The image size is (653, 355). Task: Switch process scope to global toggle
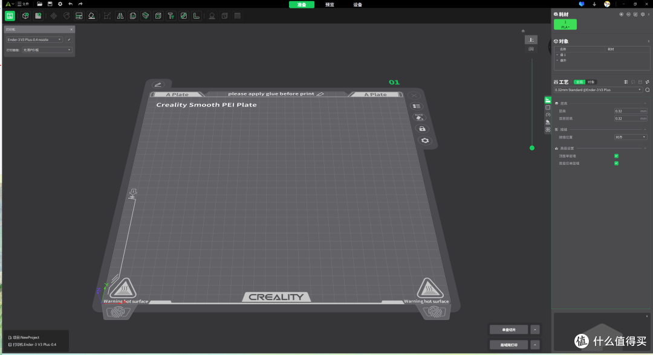[579, 82]
